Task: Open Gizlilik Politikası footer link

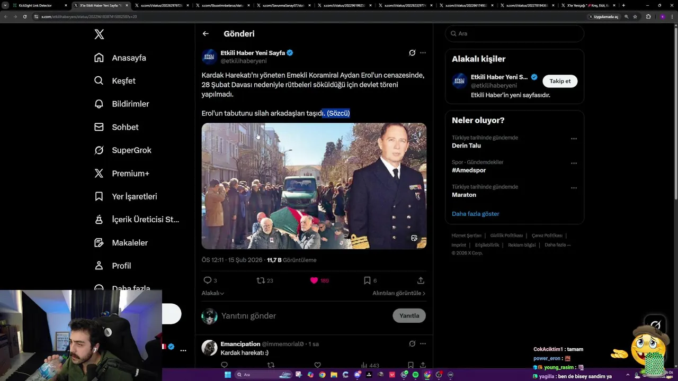Action: [x=506, y=235]
